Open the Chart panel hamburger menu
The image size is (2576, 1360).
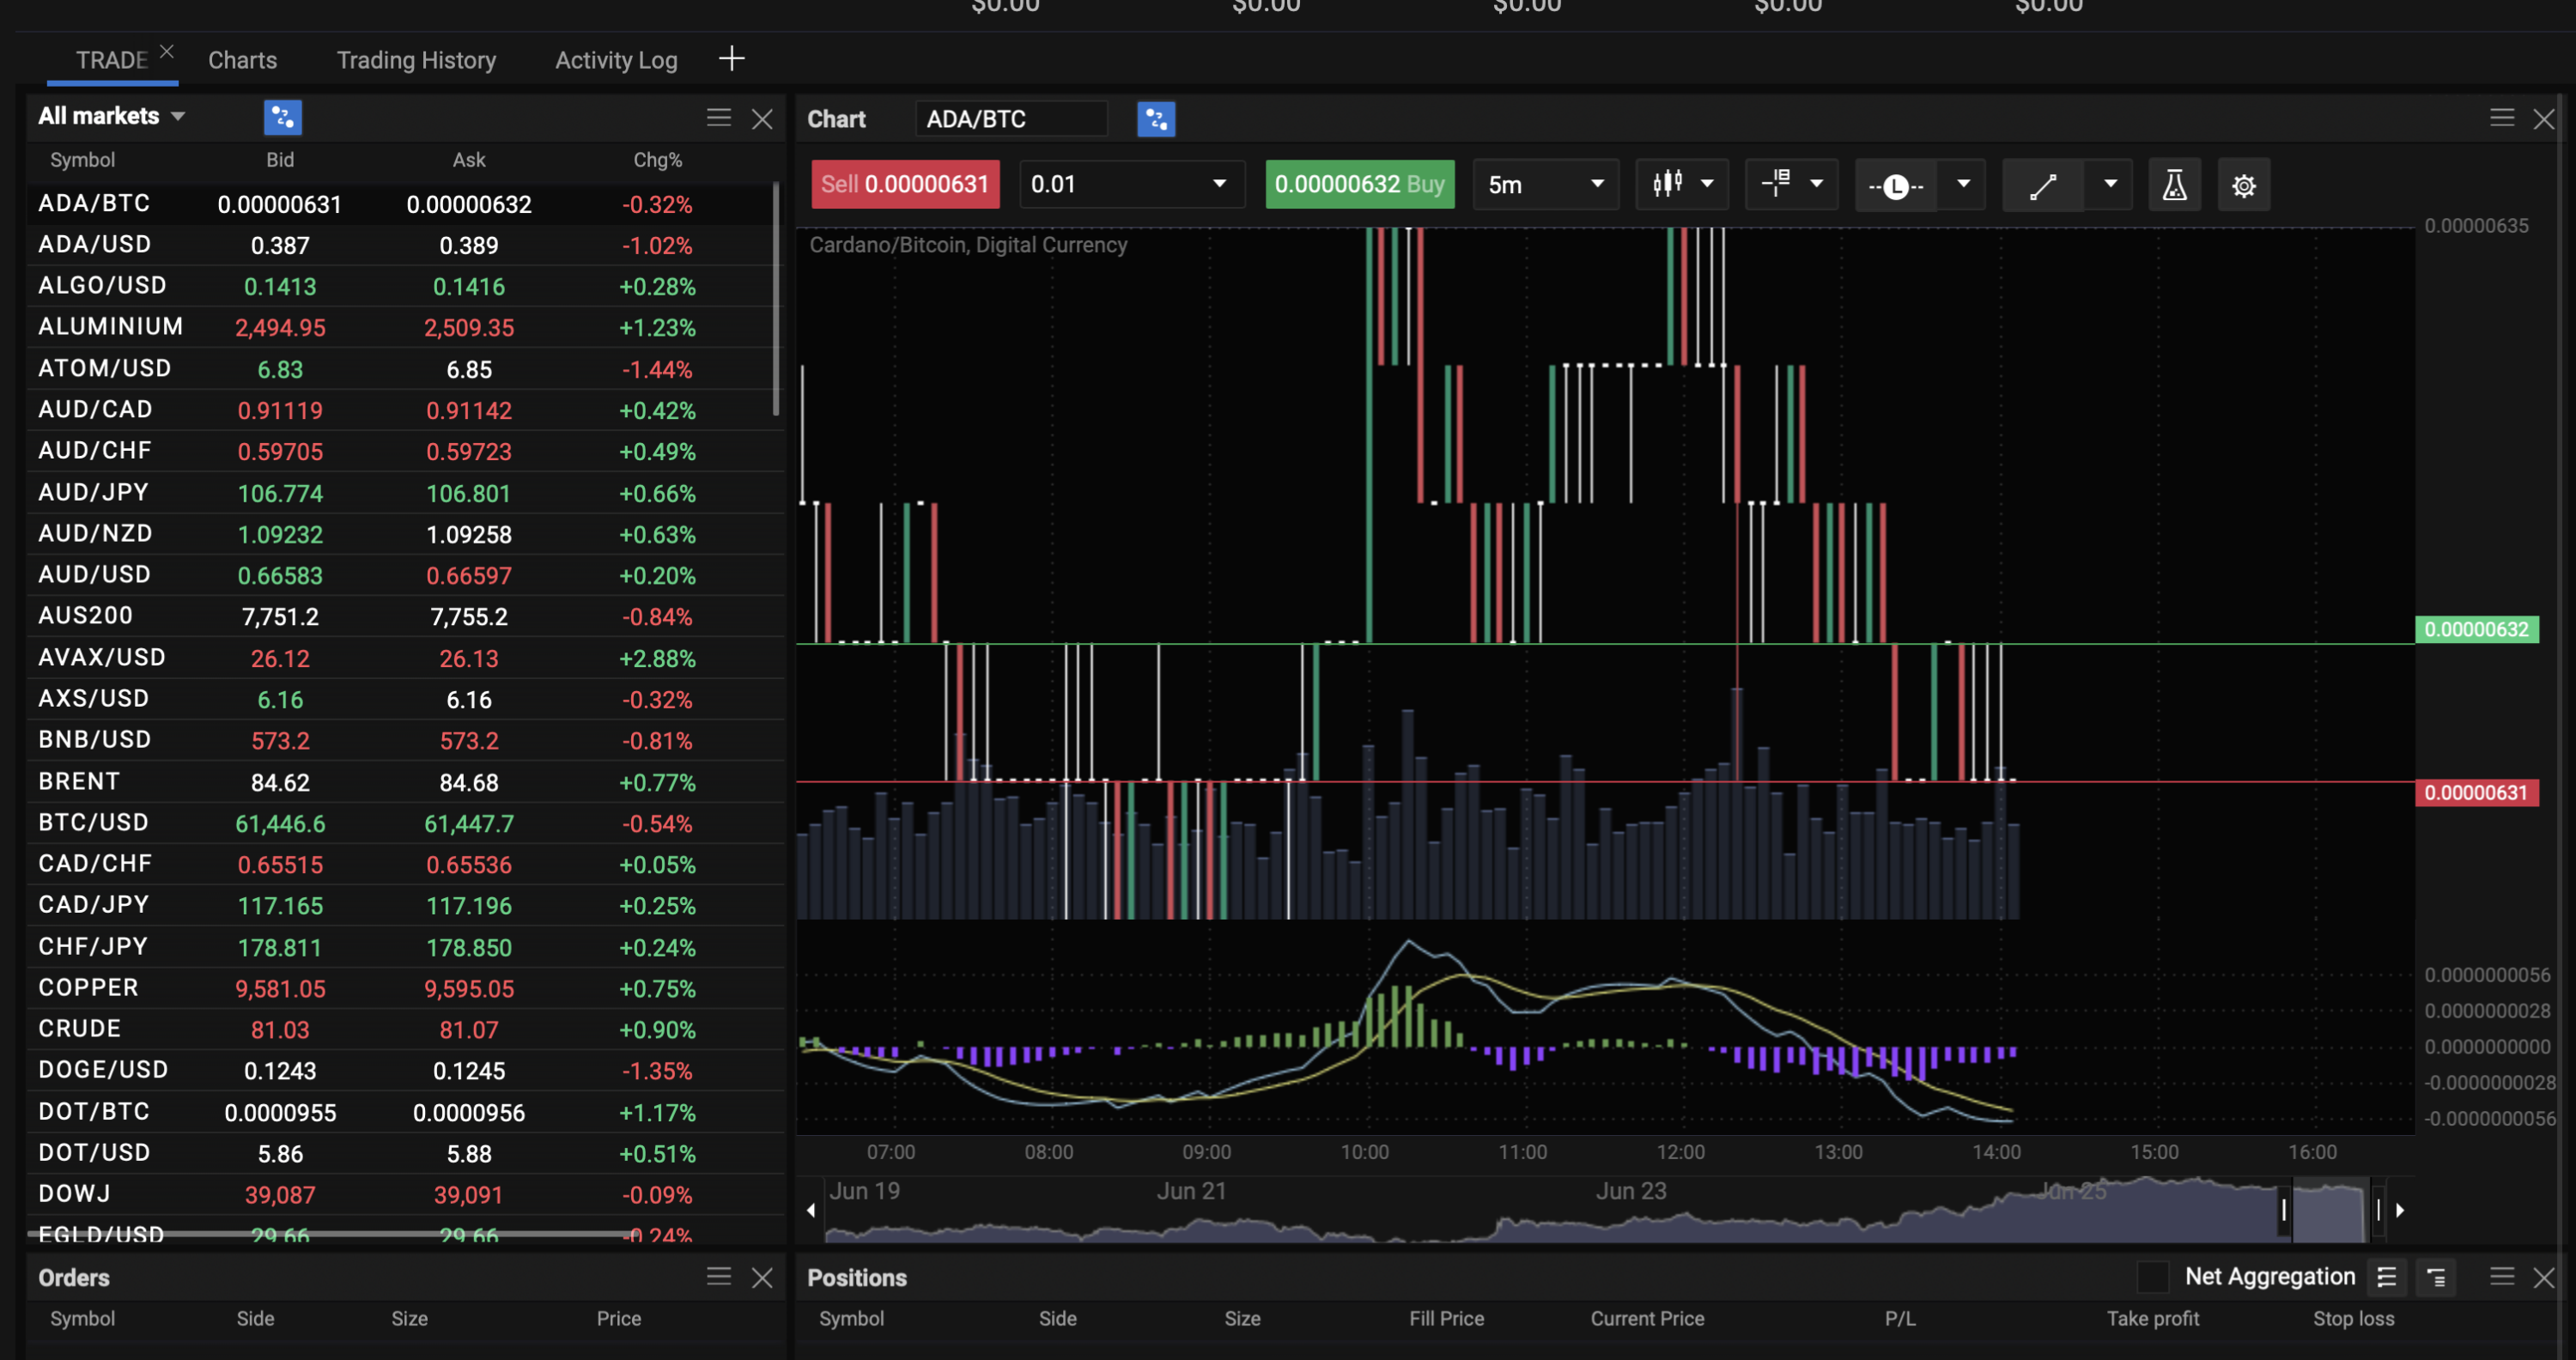(2501, 118)
